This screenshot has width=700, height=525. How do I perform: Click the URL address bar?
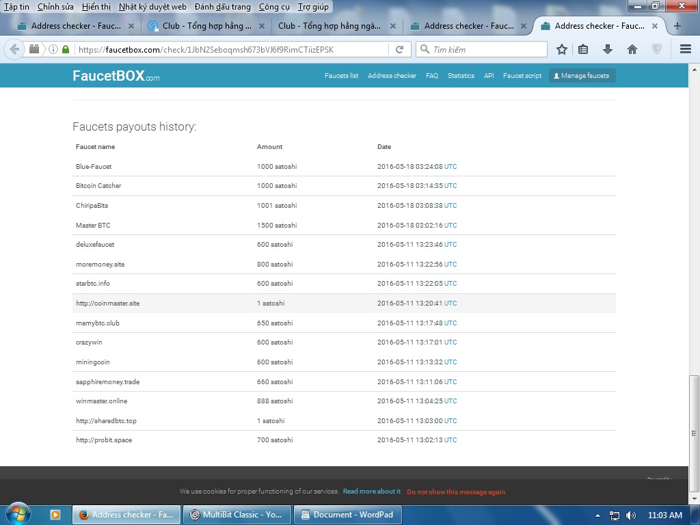[231, 49]
